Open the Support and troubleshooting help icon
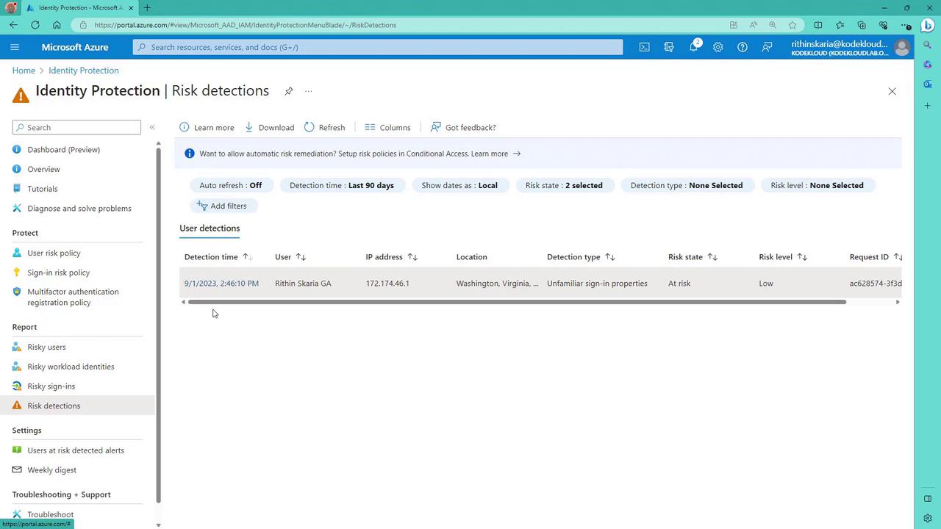Screen dimensions: 941x529 (743, 47)
